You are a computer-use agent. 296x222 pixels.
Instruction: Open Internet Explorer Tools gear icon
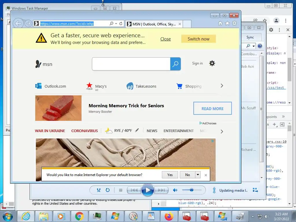click(234, 23)
